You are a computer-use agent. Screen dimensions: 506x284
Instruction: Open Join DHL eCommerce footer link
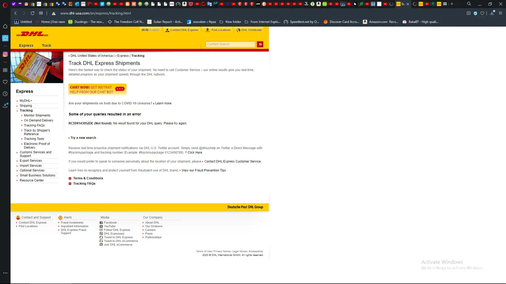click(x=118, y=245)
